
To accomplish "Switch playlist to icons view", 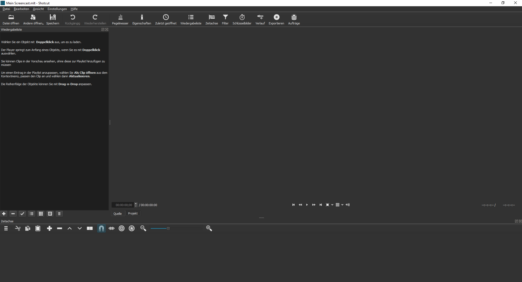I will [x=50, y=214].
